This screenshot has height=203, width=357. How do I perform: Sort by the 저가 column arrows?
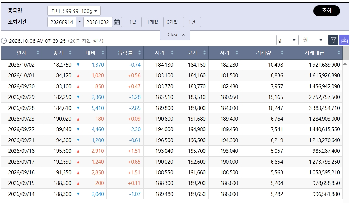pos(237,53)
